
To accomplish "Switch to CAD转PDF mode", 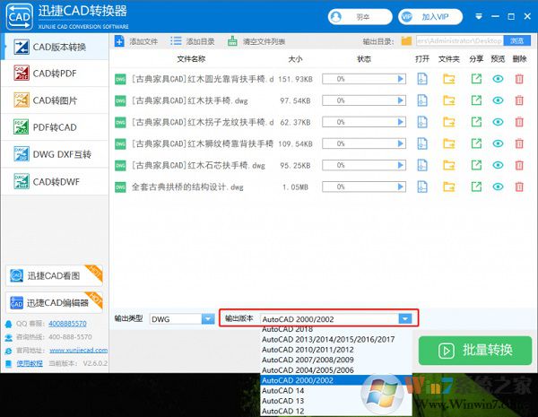I will pyautogui.click(x=56, y=74).
